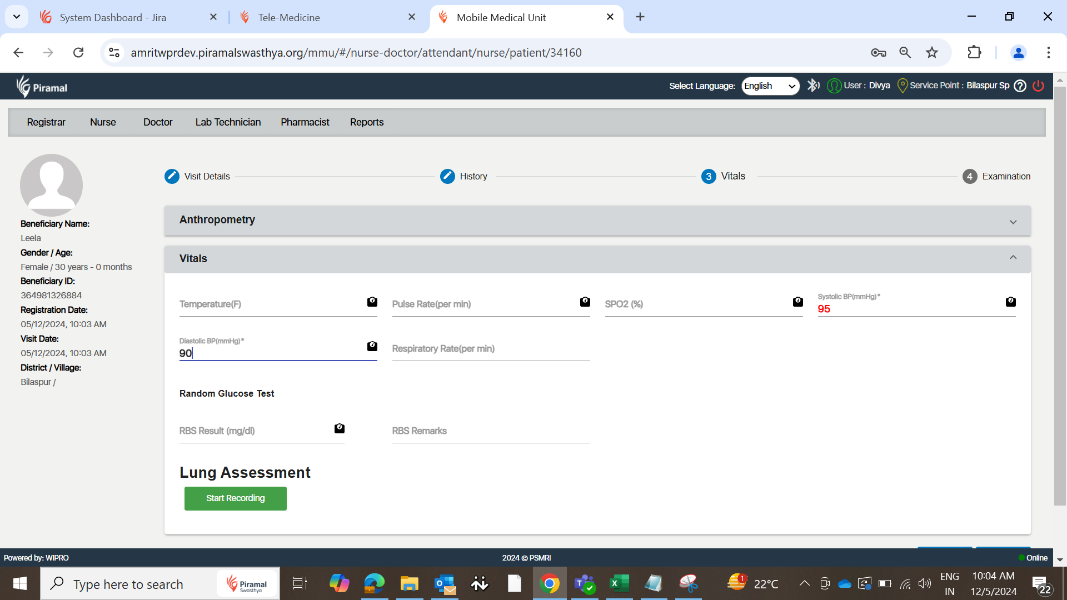
Task: Open the notifications center icon
Action: (x=1041, y=584)
